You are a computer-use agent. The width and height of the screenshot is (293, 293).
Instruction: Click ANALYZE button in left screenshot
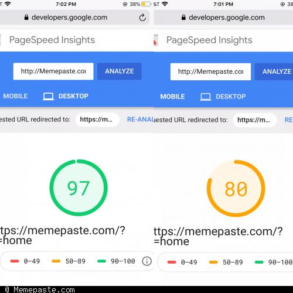pos(120,71)
